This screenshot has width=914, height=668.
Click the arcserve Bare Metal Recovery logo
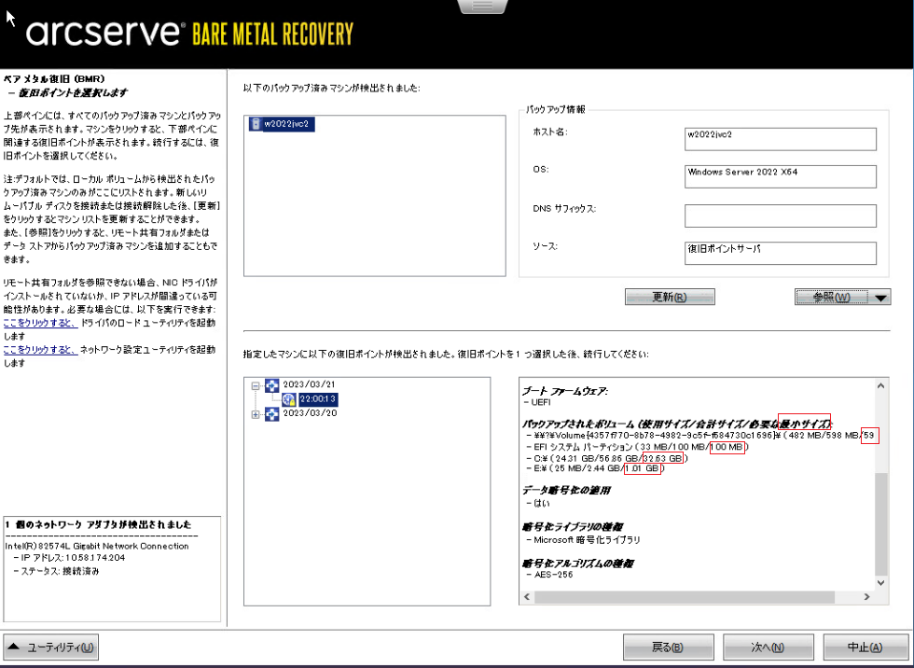(189, 34)
